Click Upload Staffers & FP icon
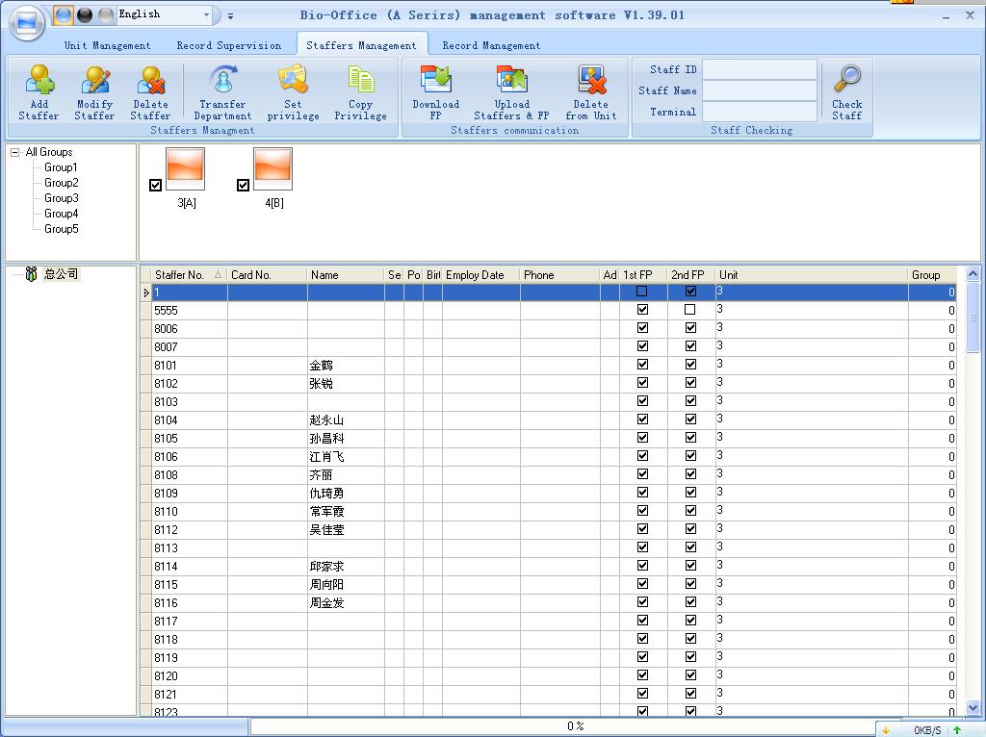This screenshot has width=986, height=737. point(511,83)
